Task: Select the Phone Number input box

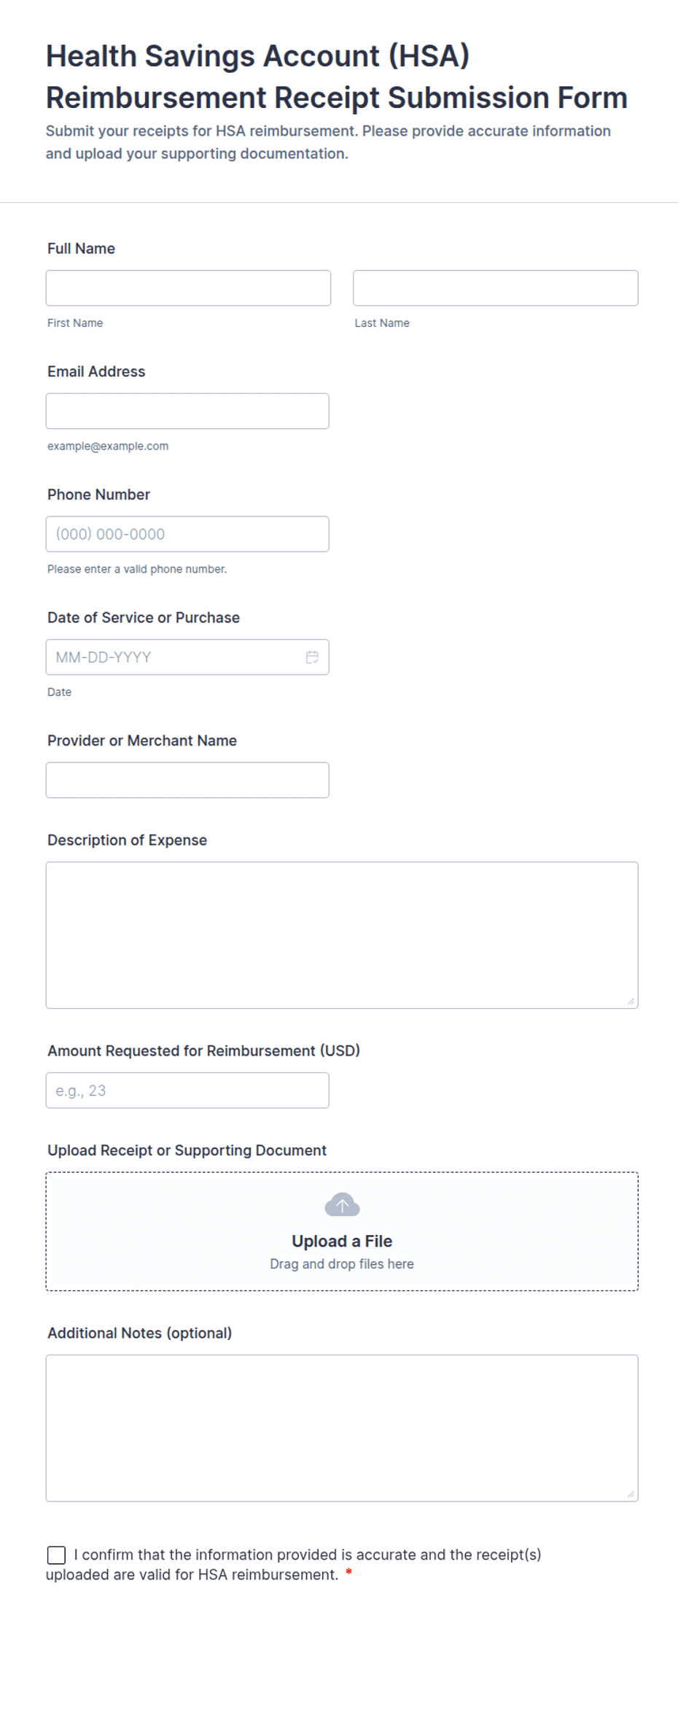Action: (x=187, y=534)
